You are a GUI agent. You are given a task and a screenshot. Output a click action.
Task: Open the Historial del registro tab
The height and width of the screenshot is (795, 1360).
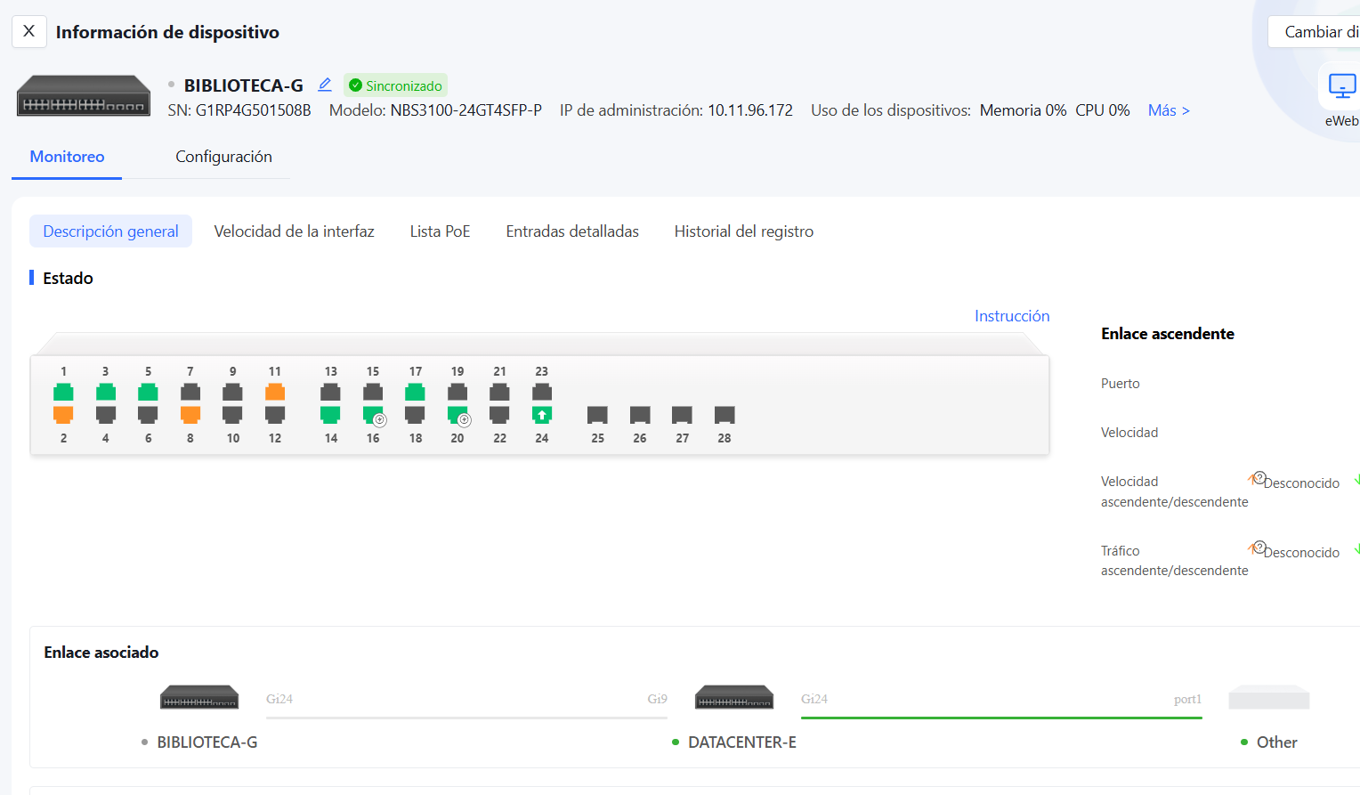tap(744, 231)
